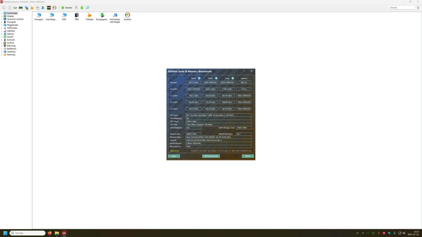Viewport: 422px width, 237px height.
Task: Click the Keresés search field at top right
Action: (x=402, y=7)
